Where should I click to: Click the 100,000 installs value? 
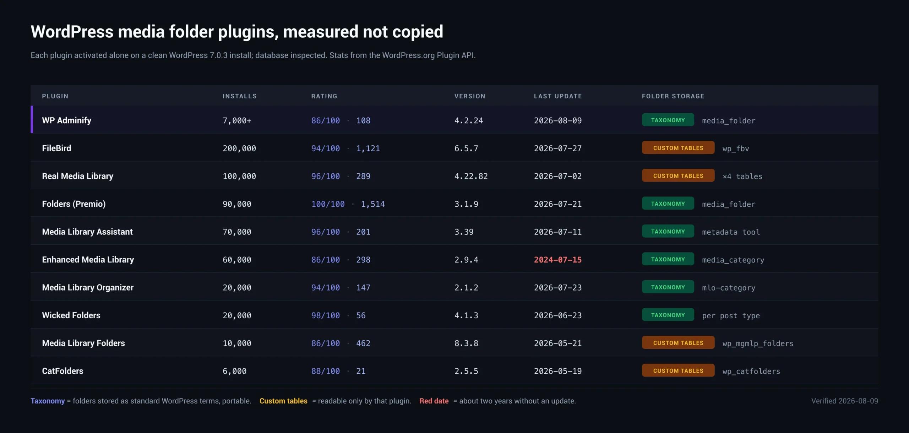click(x=239, y=176)
